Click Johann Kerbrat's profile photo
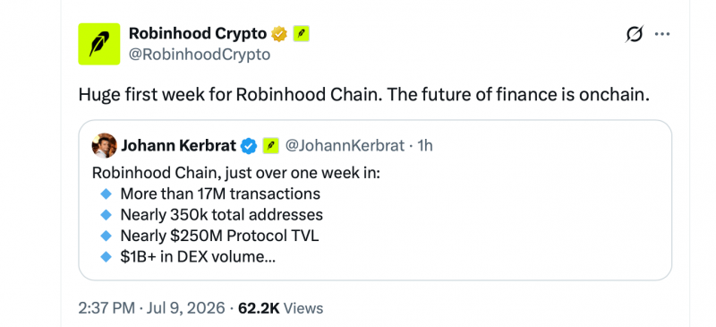716x327 pixels. tap(104, 146)
